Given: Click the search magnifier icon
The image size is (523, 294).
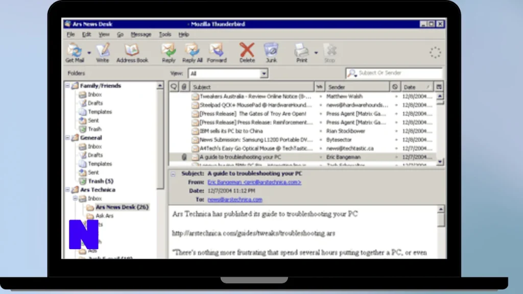Looking at the screenshot, I should [x=351, y=73].
